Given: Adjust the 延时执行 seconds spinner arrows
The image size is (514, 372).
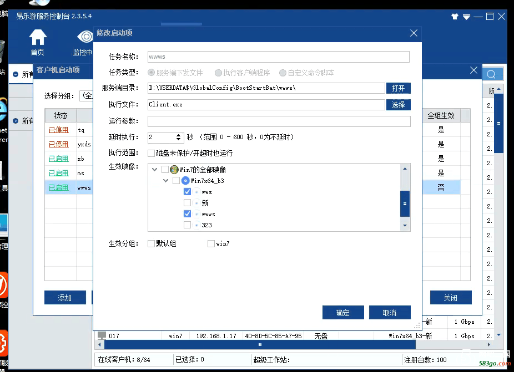Looking at the screenshot, I should point(178,137).
